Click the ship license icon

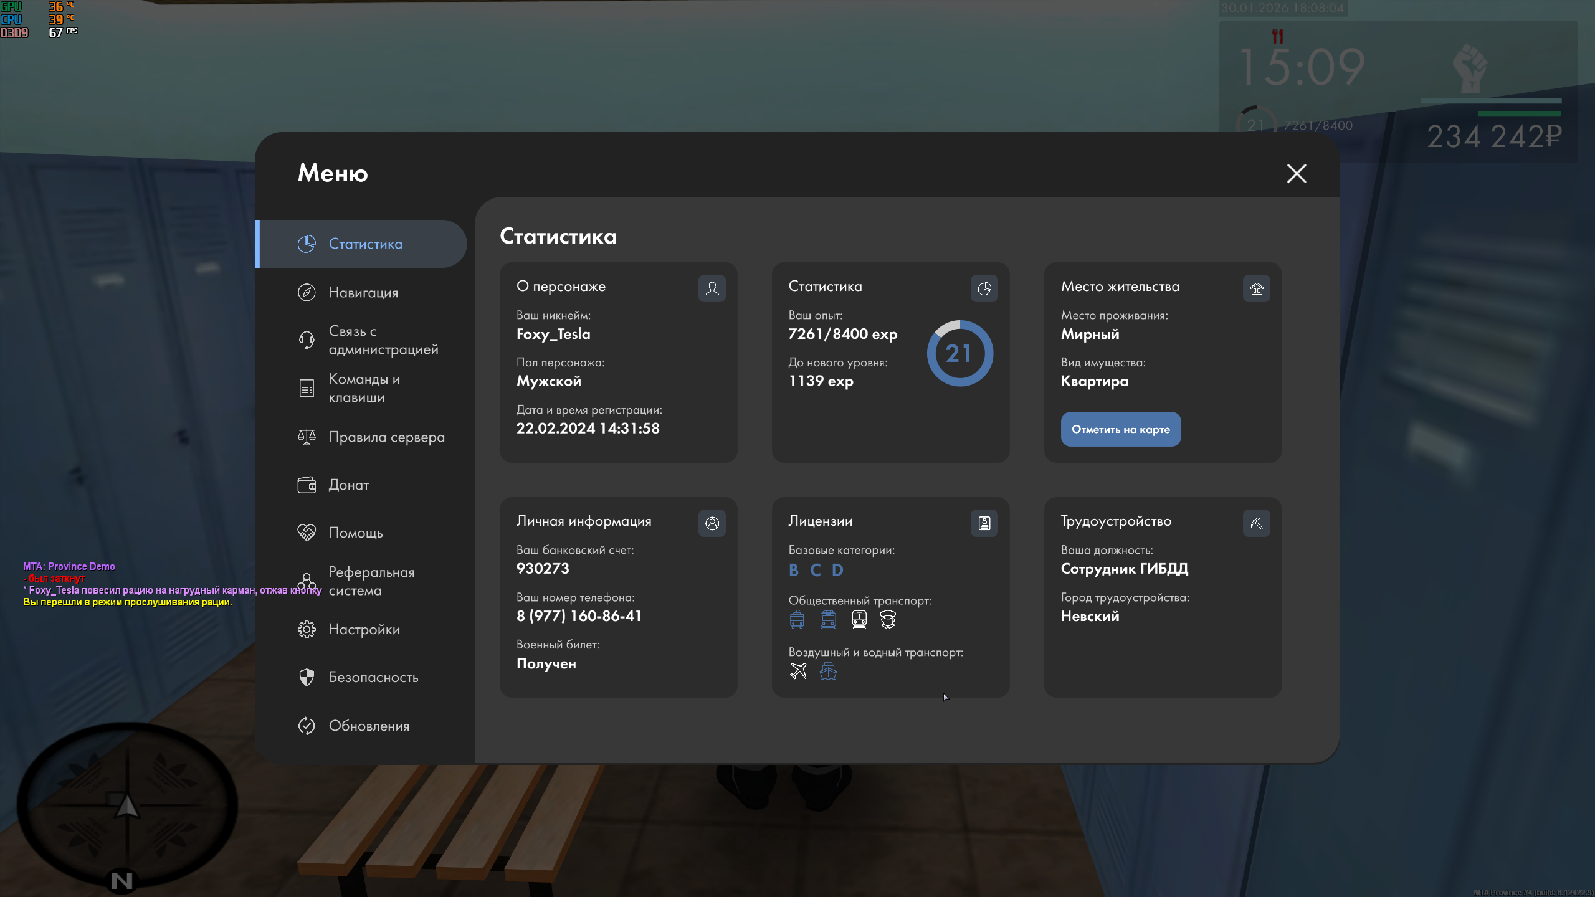[828, 671]
